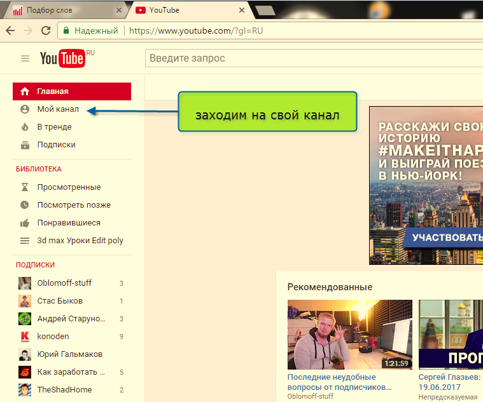This screenshot has width=483, height=402.
Task: Click the konoden channel avatar
Action: pos(25,337)
